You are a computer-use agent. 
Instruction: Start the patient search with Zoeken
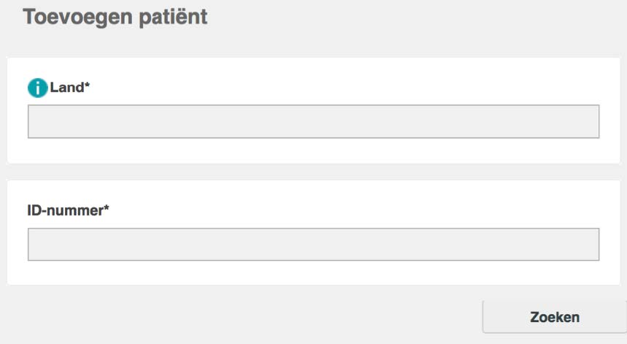pyautogui.click(x=555, y=317)
